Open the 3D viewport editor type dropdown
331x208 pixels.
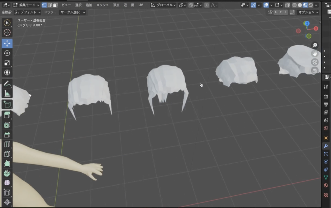point(6,5)
